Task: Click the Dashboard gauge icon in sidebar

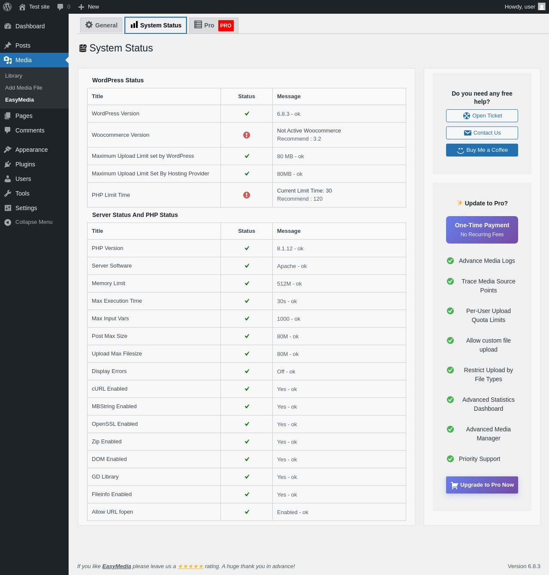Action: (x=8, y=26)
